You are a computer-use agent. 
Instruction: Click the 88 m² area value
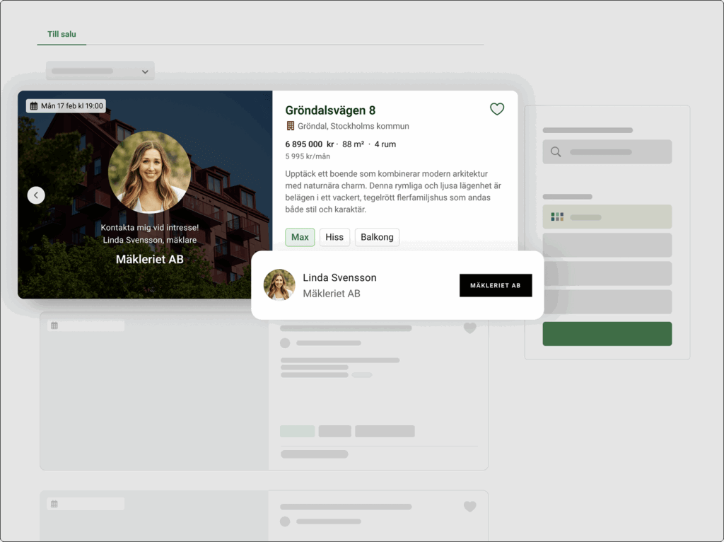pyautogui.click(x=354, y=144)
